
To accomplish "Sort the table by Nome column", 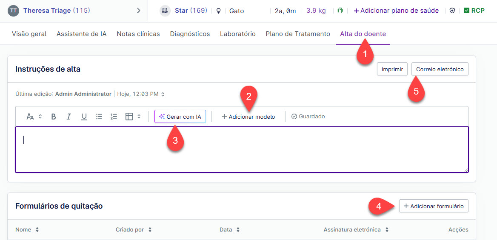I will 37,229.
